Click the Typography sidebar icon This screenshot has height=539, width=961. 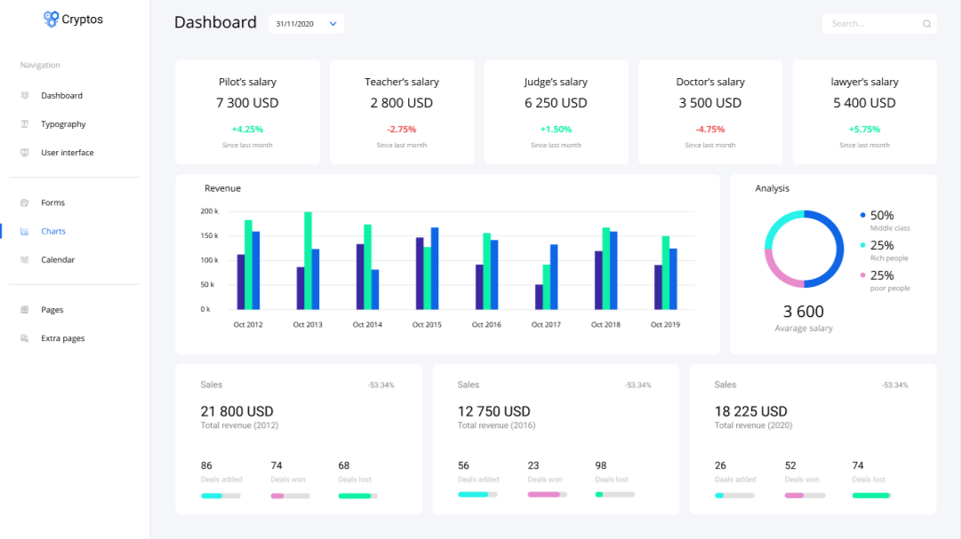[x=25, y=123]
